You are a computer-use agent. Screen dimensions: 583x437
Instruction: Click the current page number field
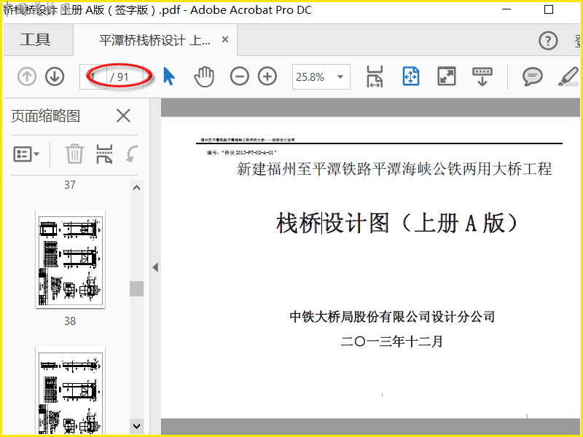coord(93,77)
